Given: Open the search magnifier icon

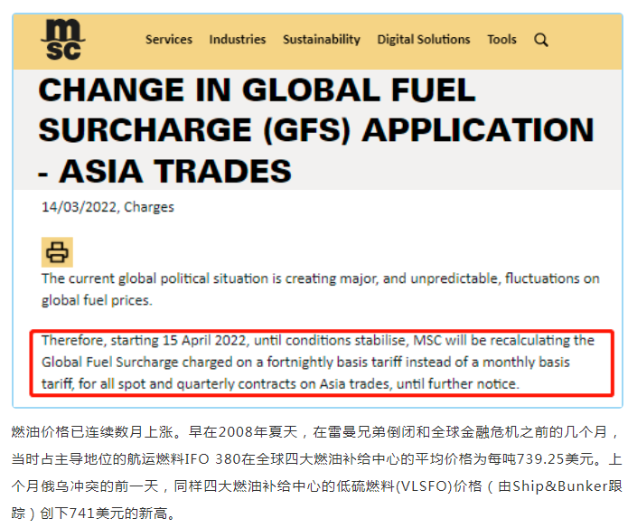Looking at the screenshot, I should pos(540,40).
